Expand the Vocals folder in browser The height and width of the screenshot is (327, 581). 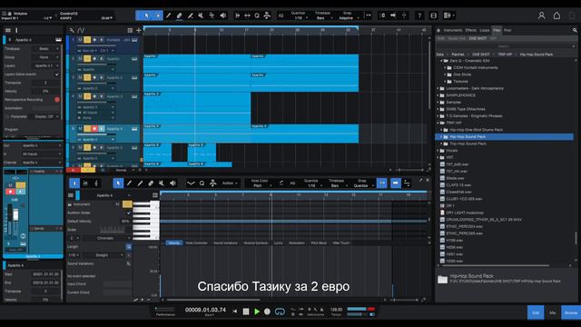pos(438,151)
